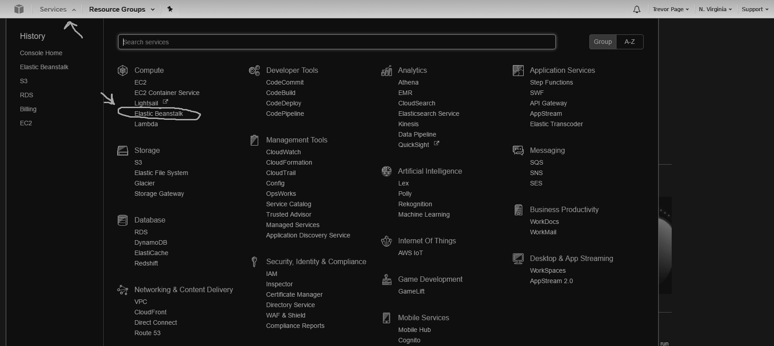Viewport: 774px width, 346px height.
Task: Click the Analytics category icon
Action: (x=387, y=70)
